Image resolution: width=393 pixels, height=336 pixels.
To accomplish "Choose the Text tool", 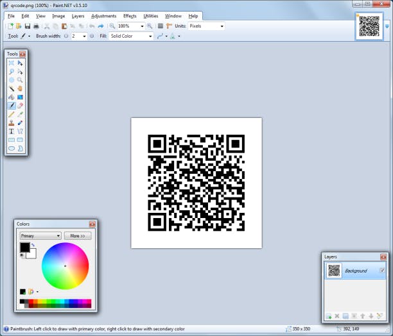I will pos(12,130).
